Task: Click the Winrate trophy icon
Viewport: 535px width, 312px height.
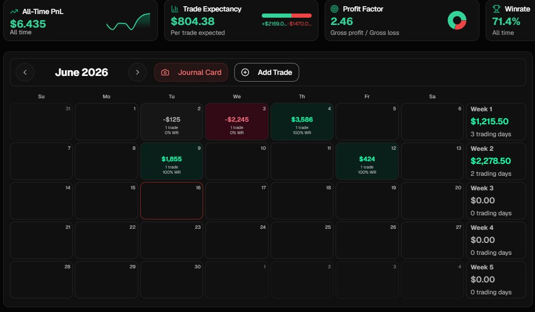Action: (496, 9)
